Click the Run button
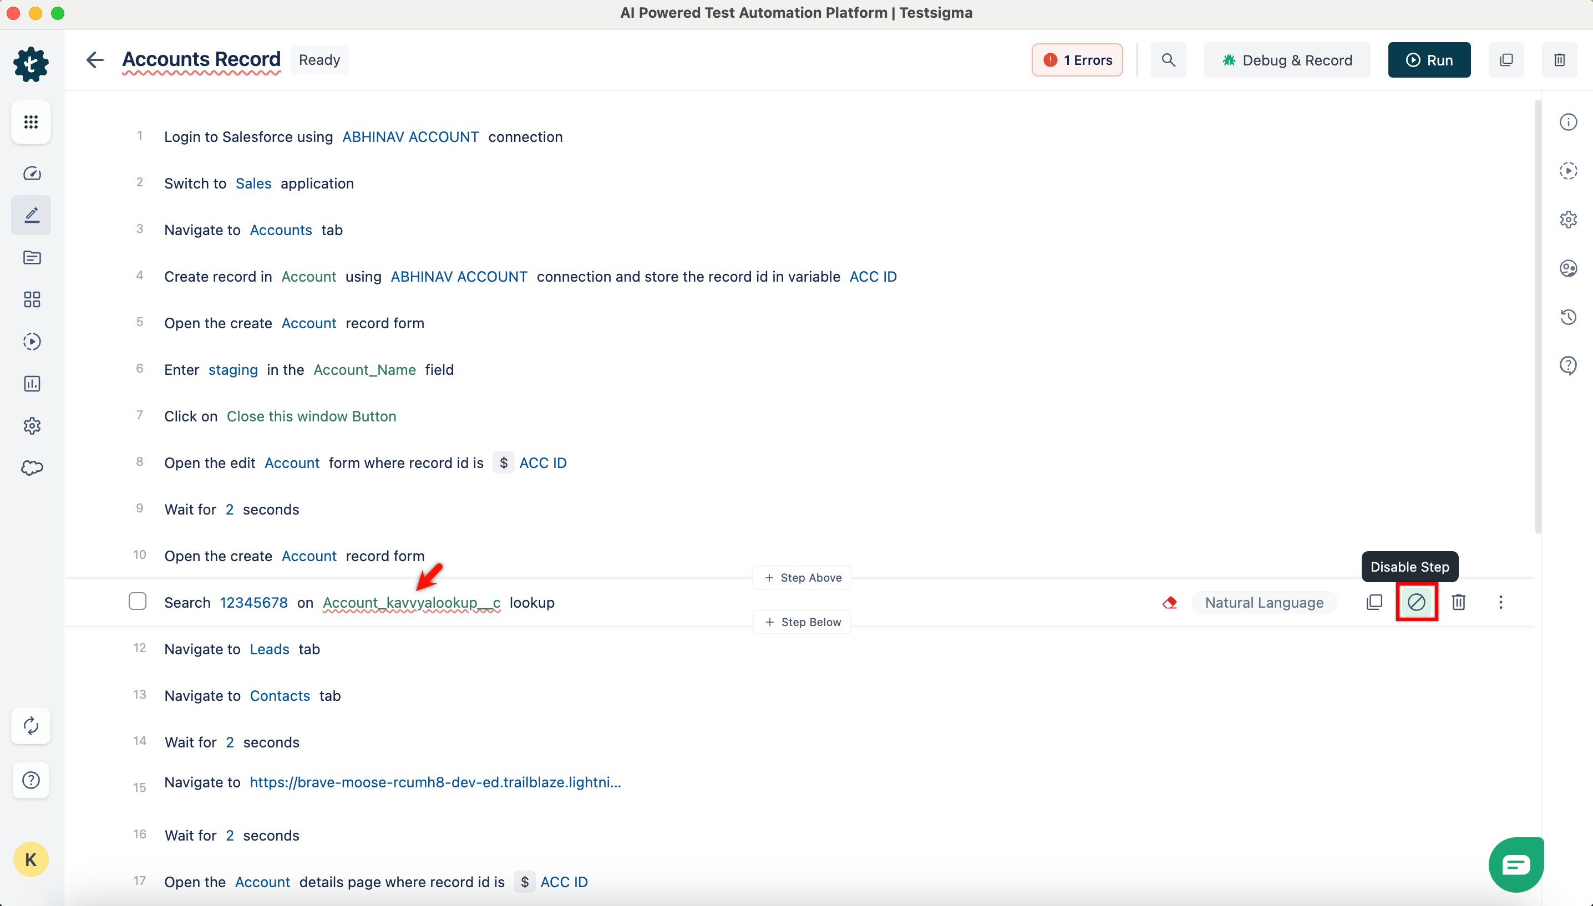 [x=1429, y=60]
